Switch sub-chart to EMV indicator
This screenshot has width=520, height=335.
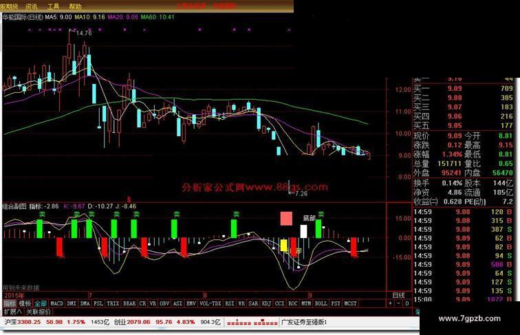(191, 303)
